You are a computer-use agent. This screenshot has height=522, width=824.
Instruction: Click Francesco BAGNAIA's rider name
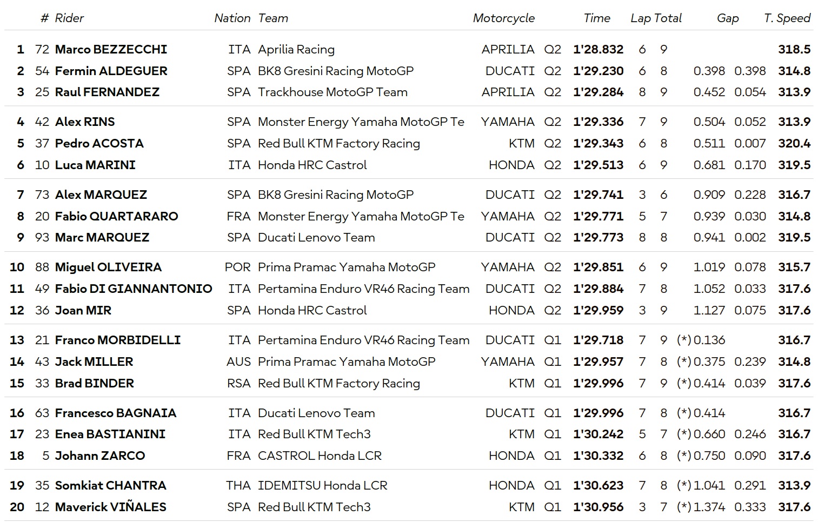115,413
